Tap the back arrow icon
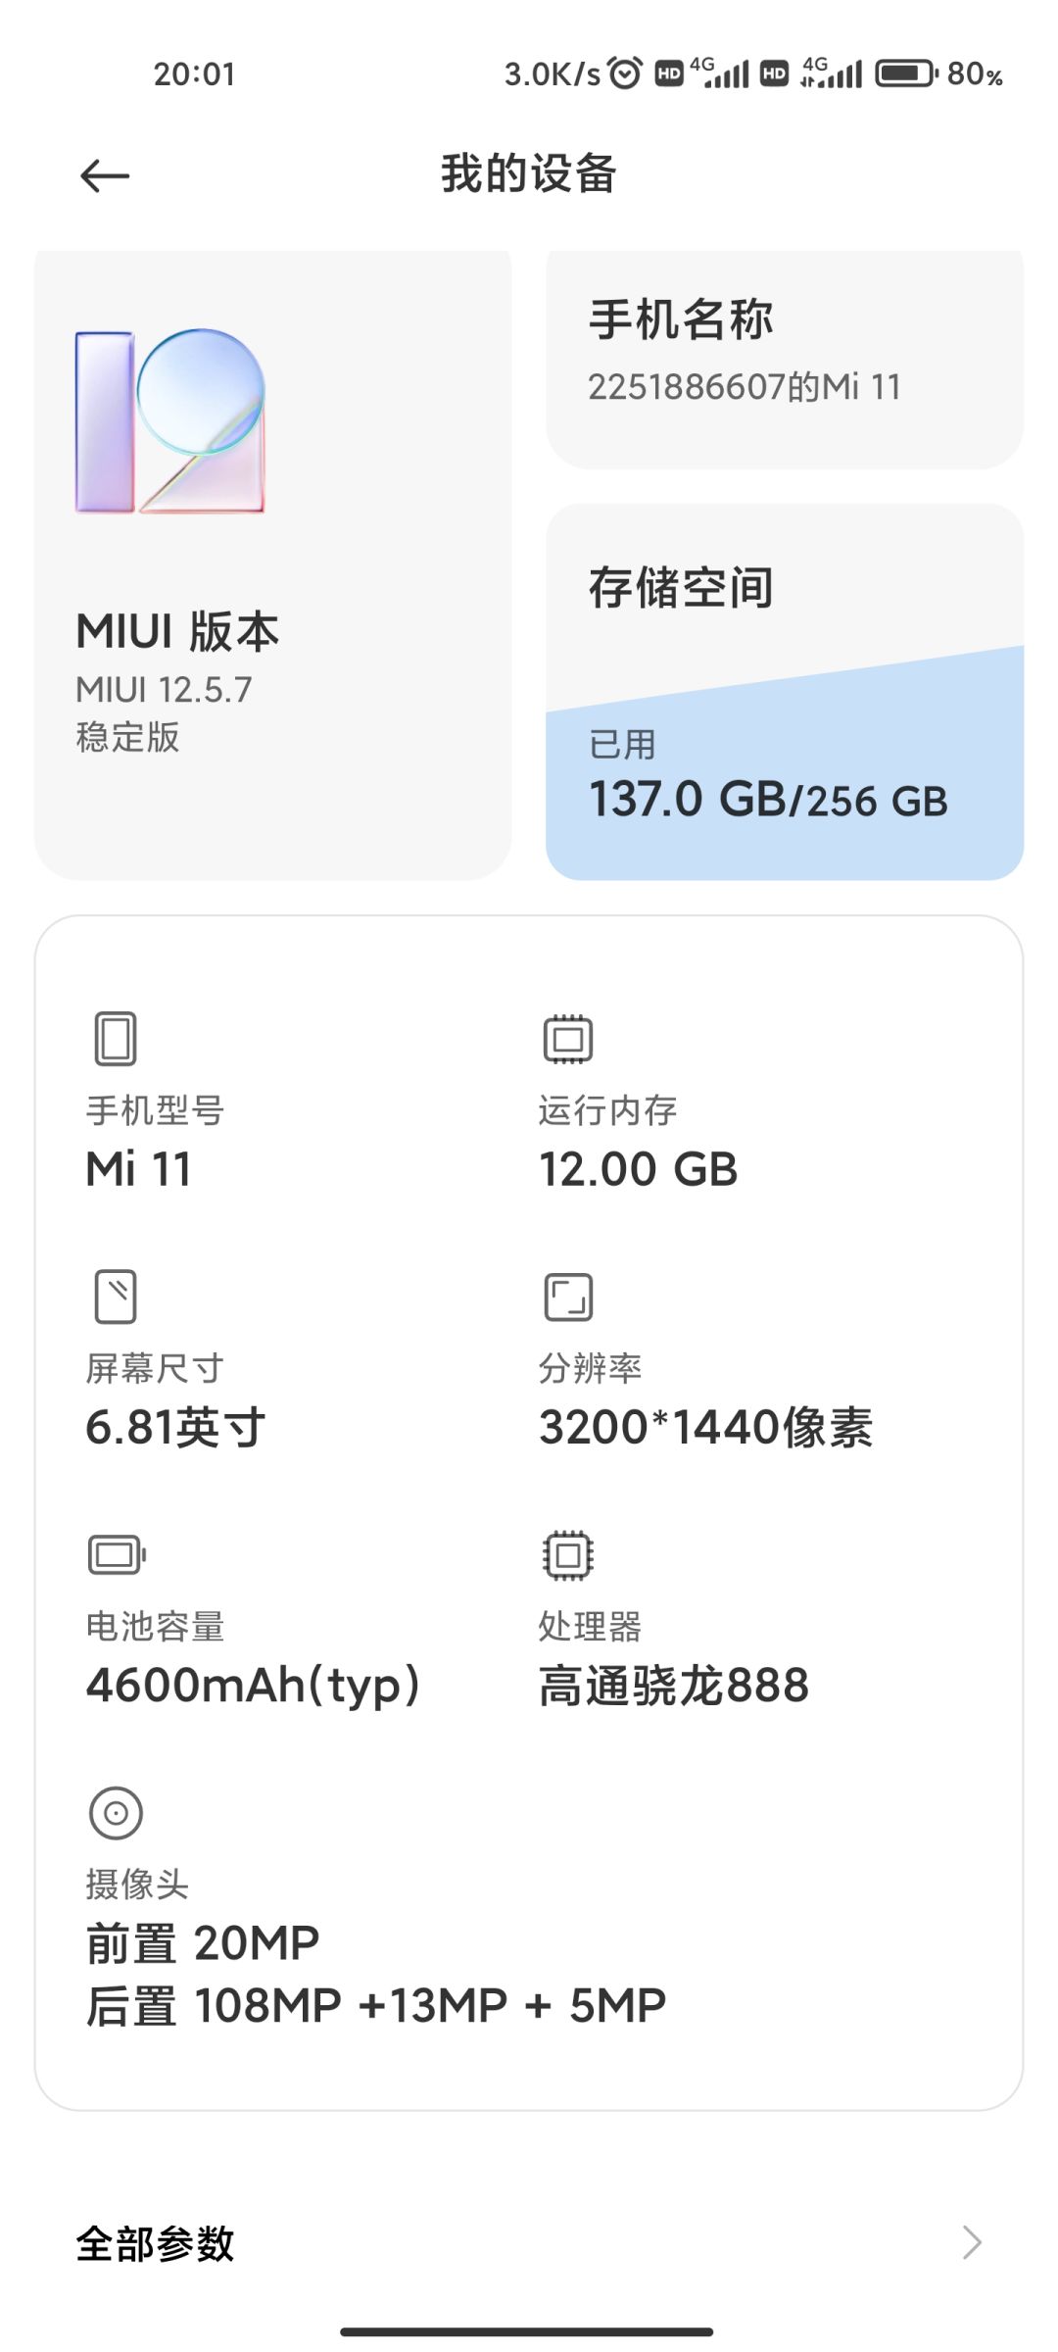This screenshot has height=2352, width=1058. (x=105, y=176)
